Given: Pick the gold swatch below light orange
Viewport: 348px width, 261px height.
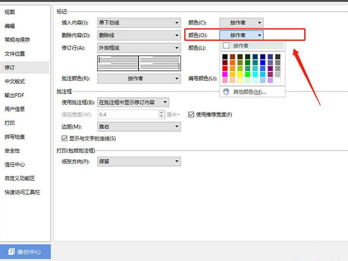Looking at the screenshot, I should click(x=232, y=74).
